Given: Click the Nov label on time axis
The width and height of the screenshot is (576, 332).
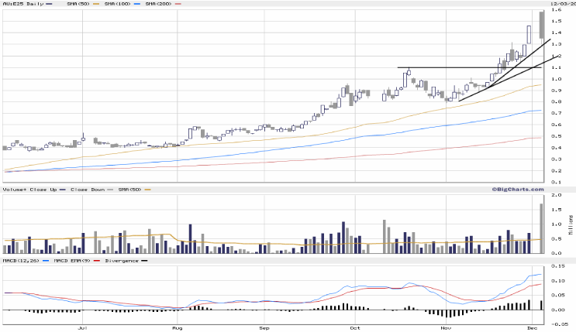Looking at the screenshot, I should 446,328.
